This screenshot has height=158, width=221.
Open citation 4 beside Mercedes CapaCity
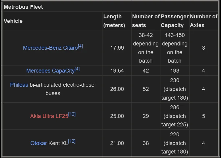click(x=77, y=69)
